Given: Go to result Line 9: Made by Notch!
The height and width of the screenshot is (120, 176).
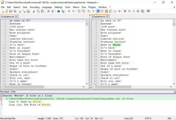Looking at the screenshot, I should tap(25, 102).
